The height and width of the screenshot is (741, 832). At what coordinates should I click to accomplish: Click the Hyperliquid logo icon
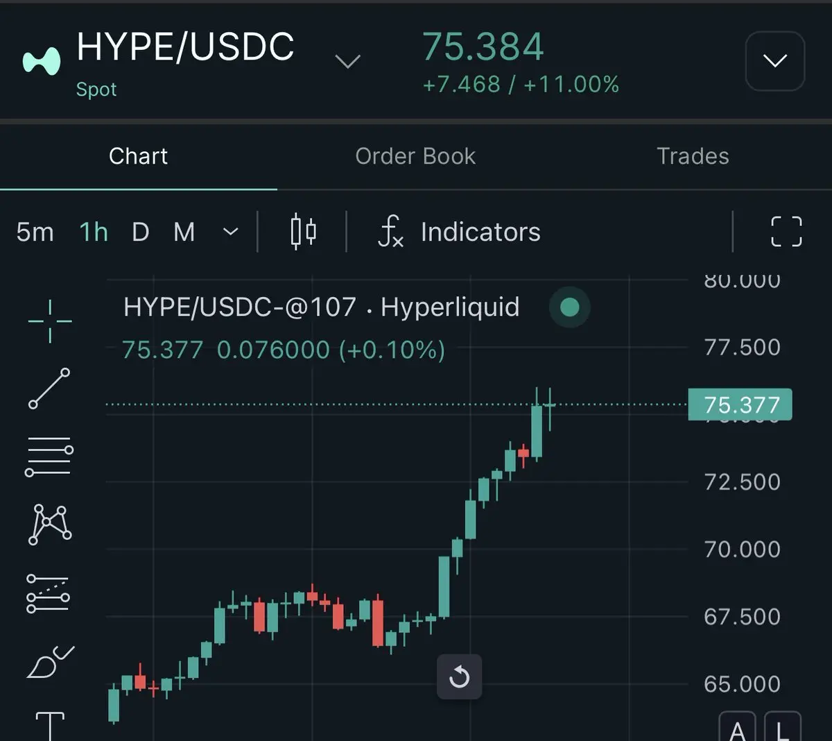(42, 61)
